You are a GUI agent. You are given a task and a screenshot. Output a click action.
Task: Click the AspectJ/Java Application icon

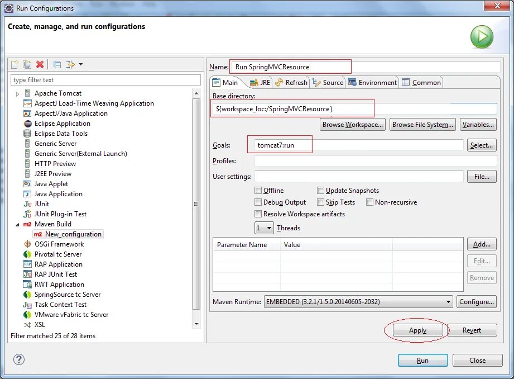(27, 113)
